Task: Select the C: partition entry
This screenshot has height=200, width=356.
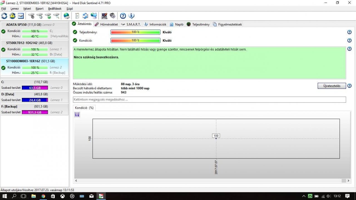Action: [34, 85]
